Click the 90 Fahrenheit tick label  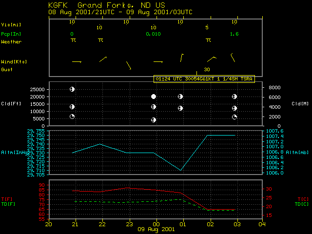42,185
